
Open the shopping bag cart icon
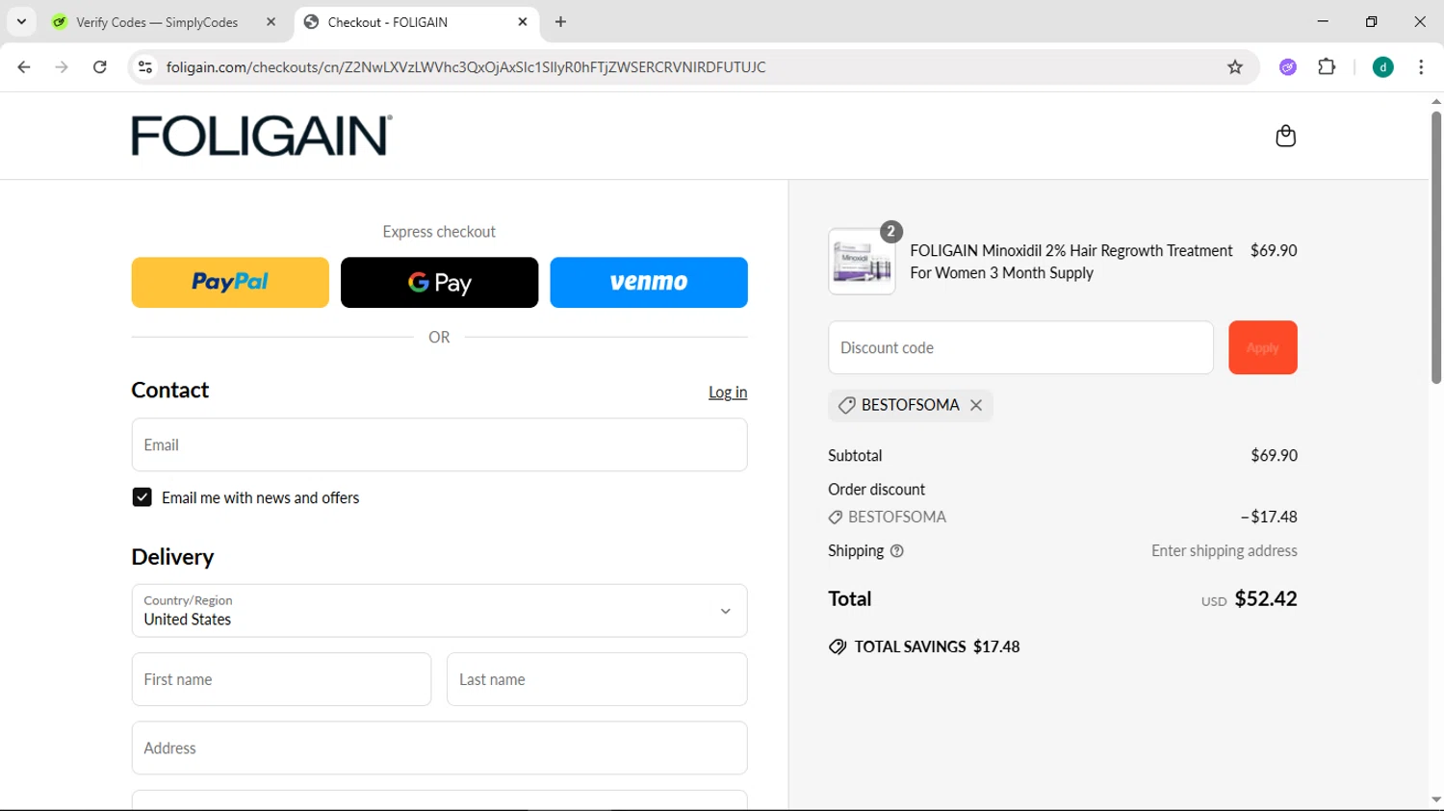[x=1285, y=136]
